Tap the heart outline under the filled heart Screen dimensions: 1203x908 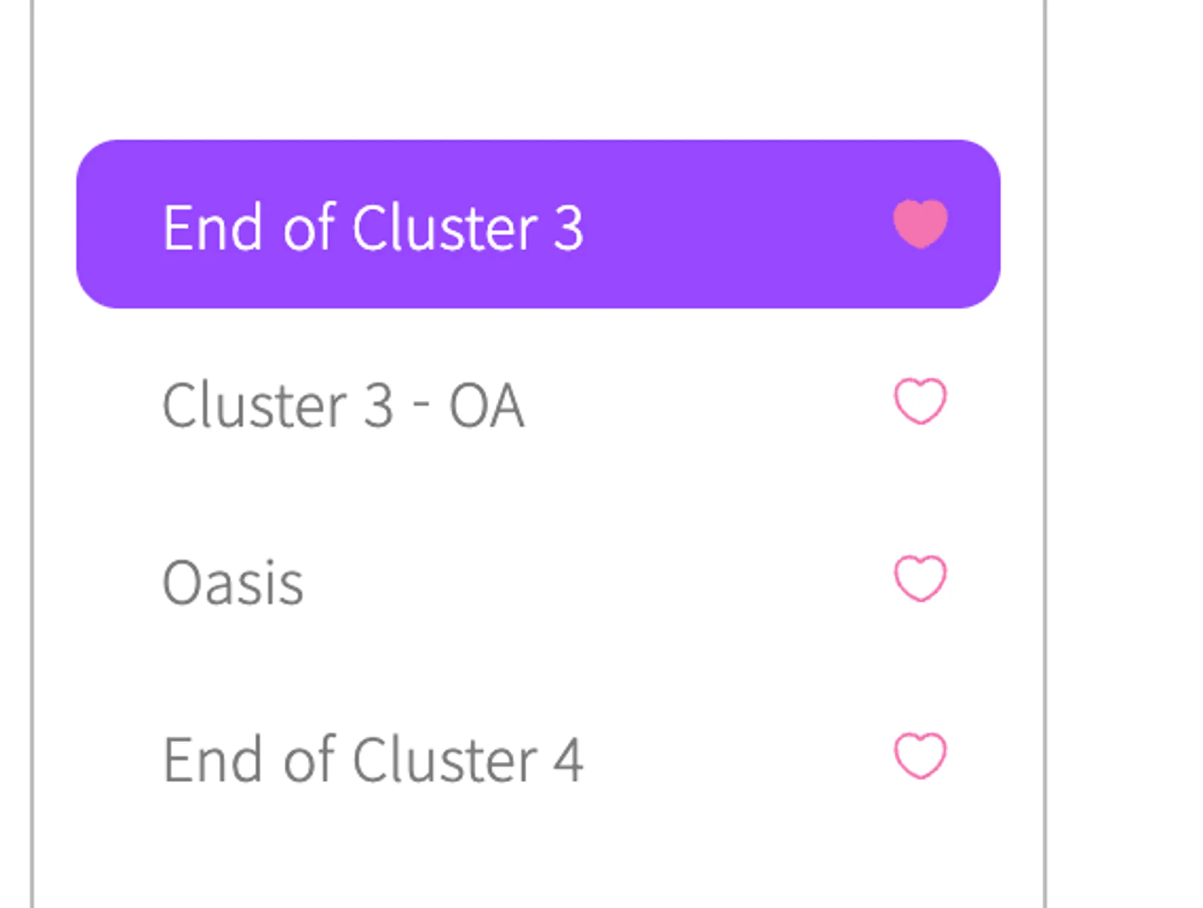click(x=920, y=401)
